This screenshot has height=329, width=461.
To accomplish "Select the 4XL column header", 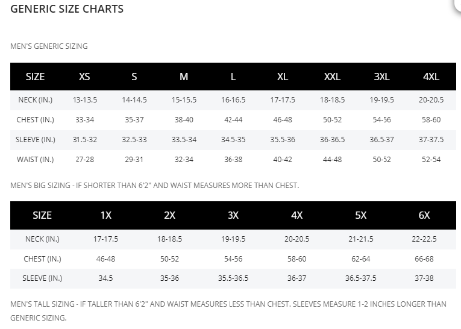I will (431, 77).
